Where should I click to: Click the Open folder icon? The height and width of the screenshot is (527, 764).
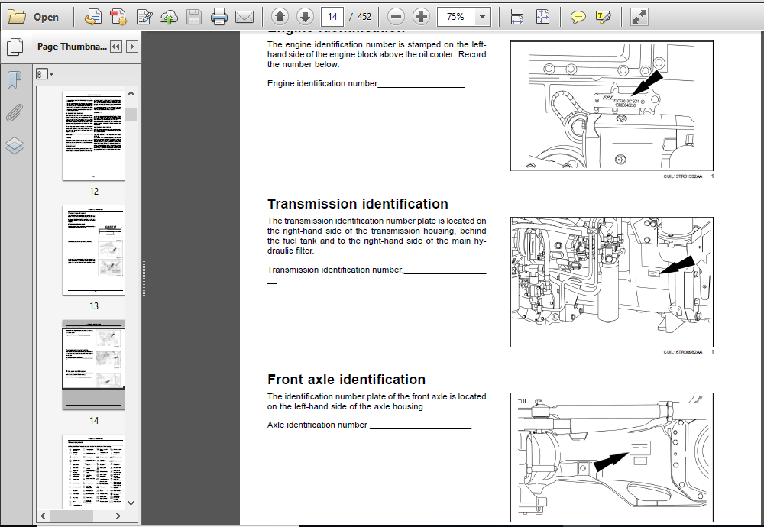click(17, 17)
